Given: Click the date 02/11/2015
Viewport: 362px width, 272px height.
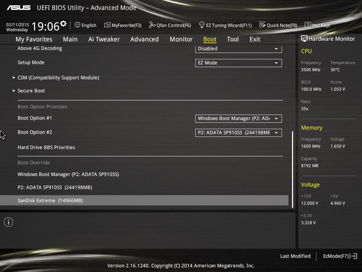Looking at the screenshot, I should (17, 24).
